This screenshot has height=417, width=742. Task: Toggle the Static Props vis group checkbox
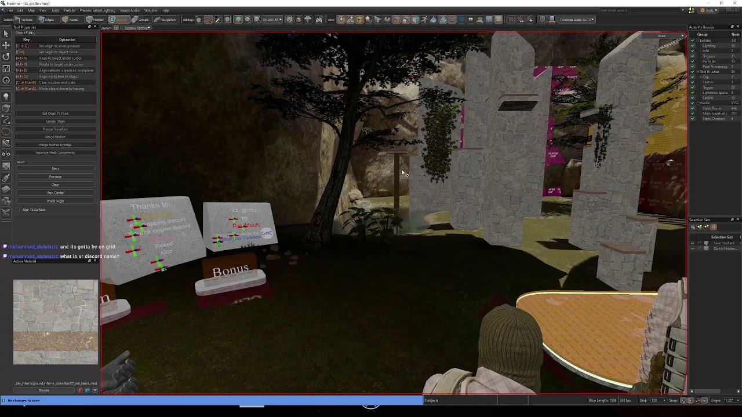pyautogui.click(x=692, y=108)
